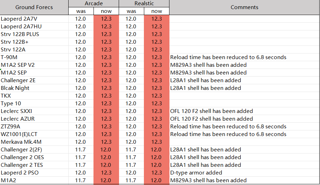Select the Comments header cell

pos(244,7)
